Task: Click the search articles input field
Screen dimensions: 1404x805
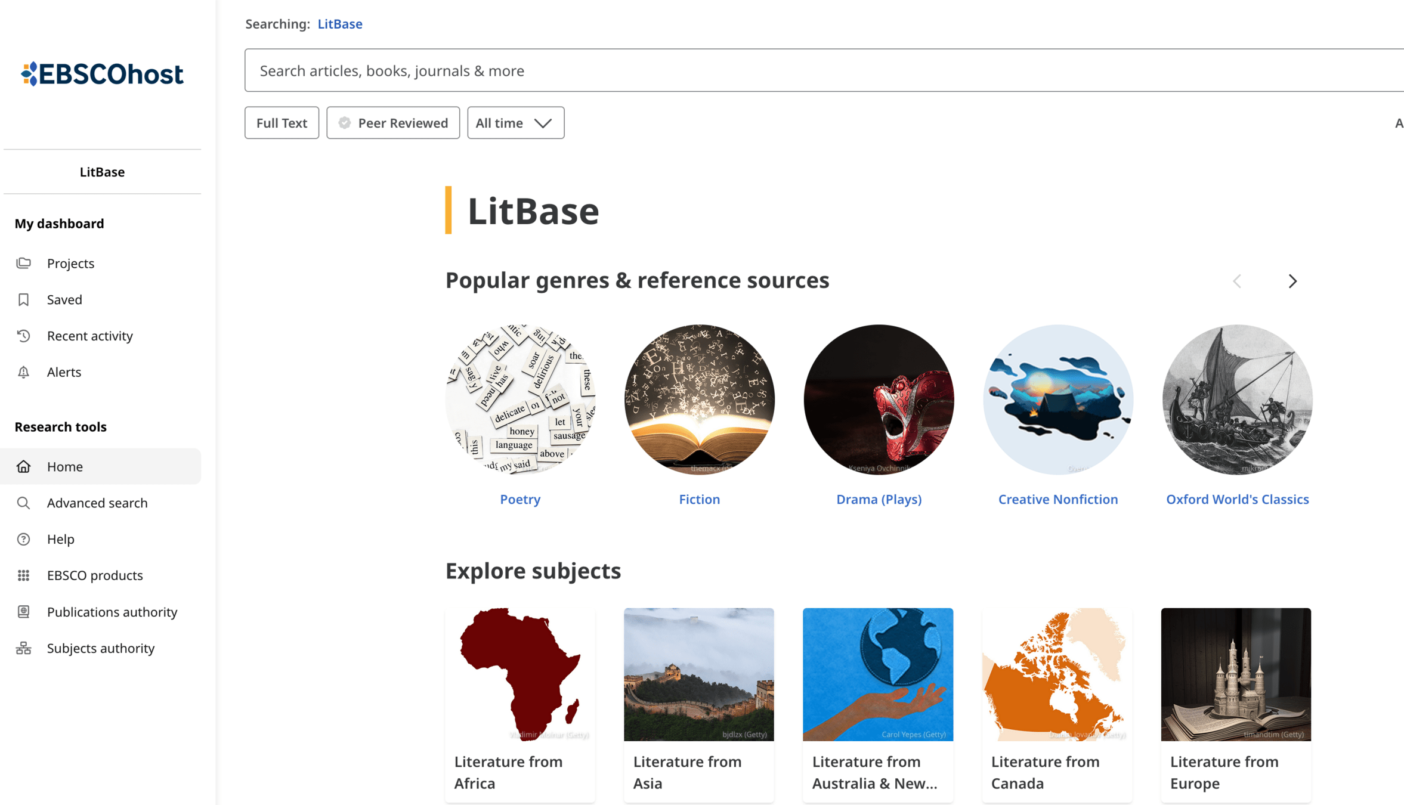Action: pos(823,70)
